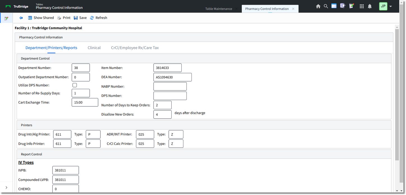The image size is (406, 195).
Task: Click the DEA Number field
Action: [x=173, y=77]
